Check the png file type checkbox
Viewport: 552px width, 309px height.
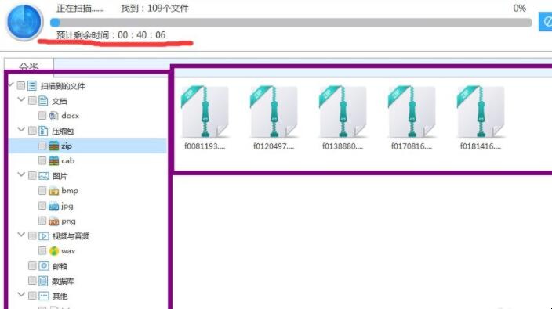click(42, 221)
